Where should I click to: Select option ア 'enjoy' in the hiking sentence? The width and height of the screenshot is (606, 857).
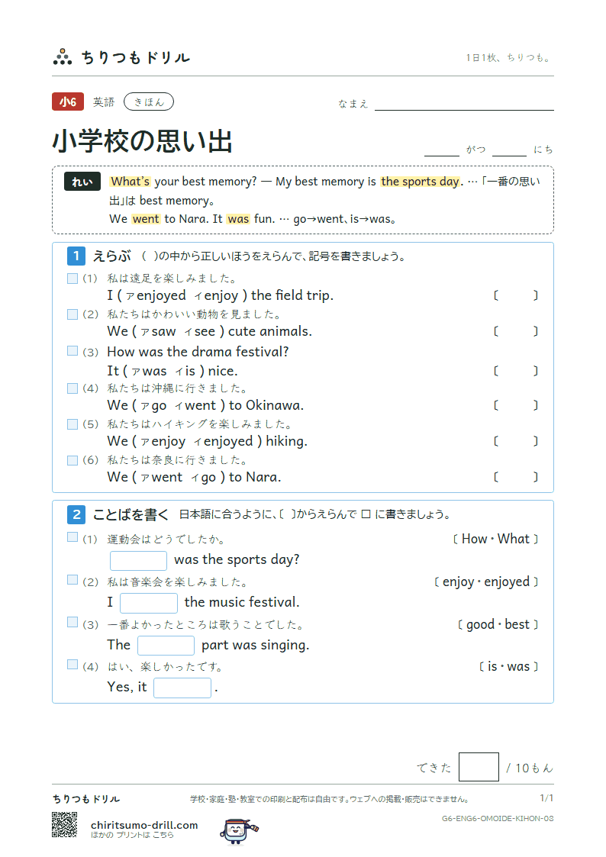[x=163, y=442]
